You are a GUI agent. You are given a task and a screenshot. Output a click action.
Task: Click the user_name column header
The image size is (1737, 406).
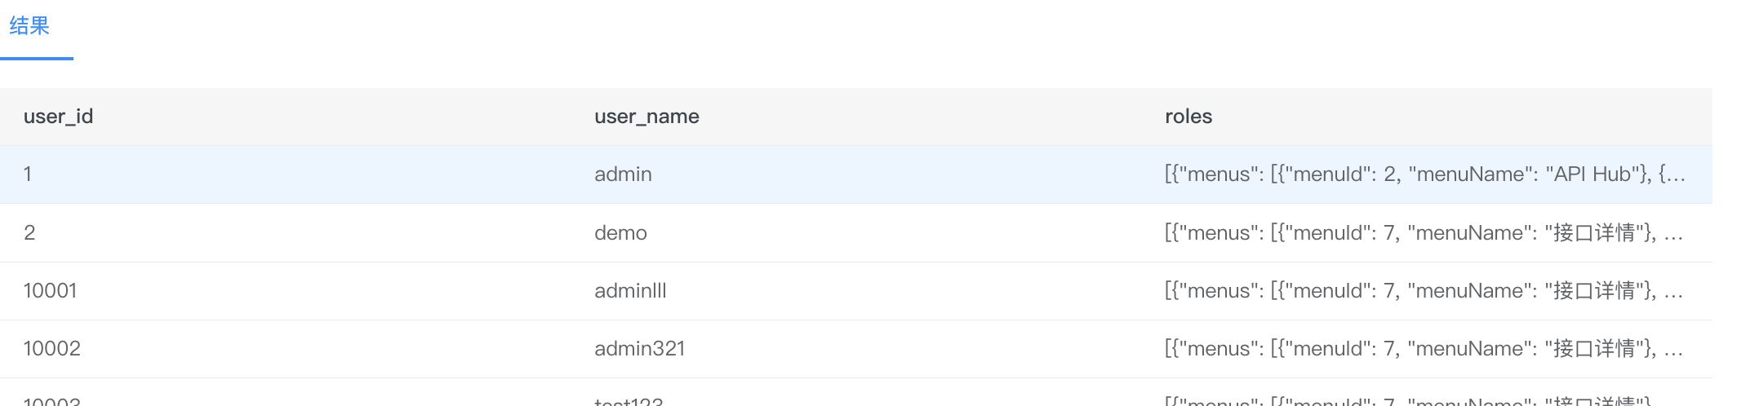tap(646, 117)
